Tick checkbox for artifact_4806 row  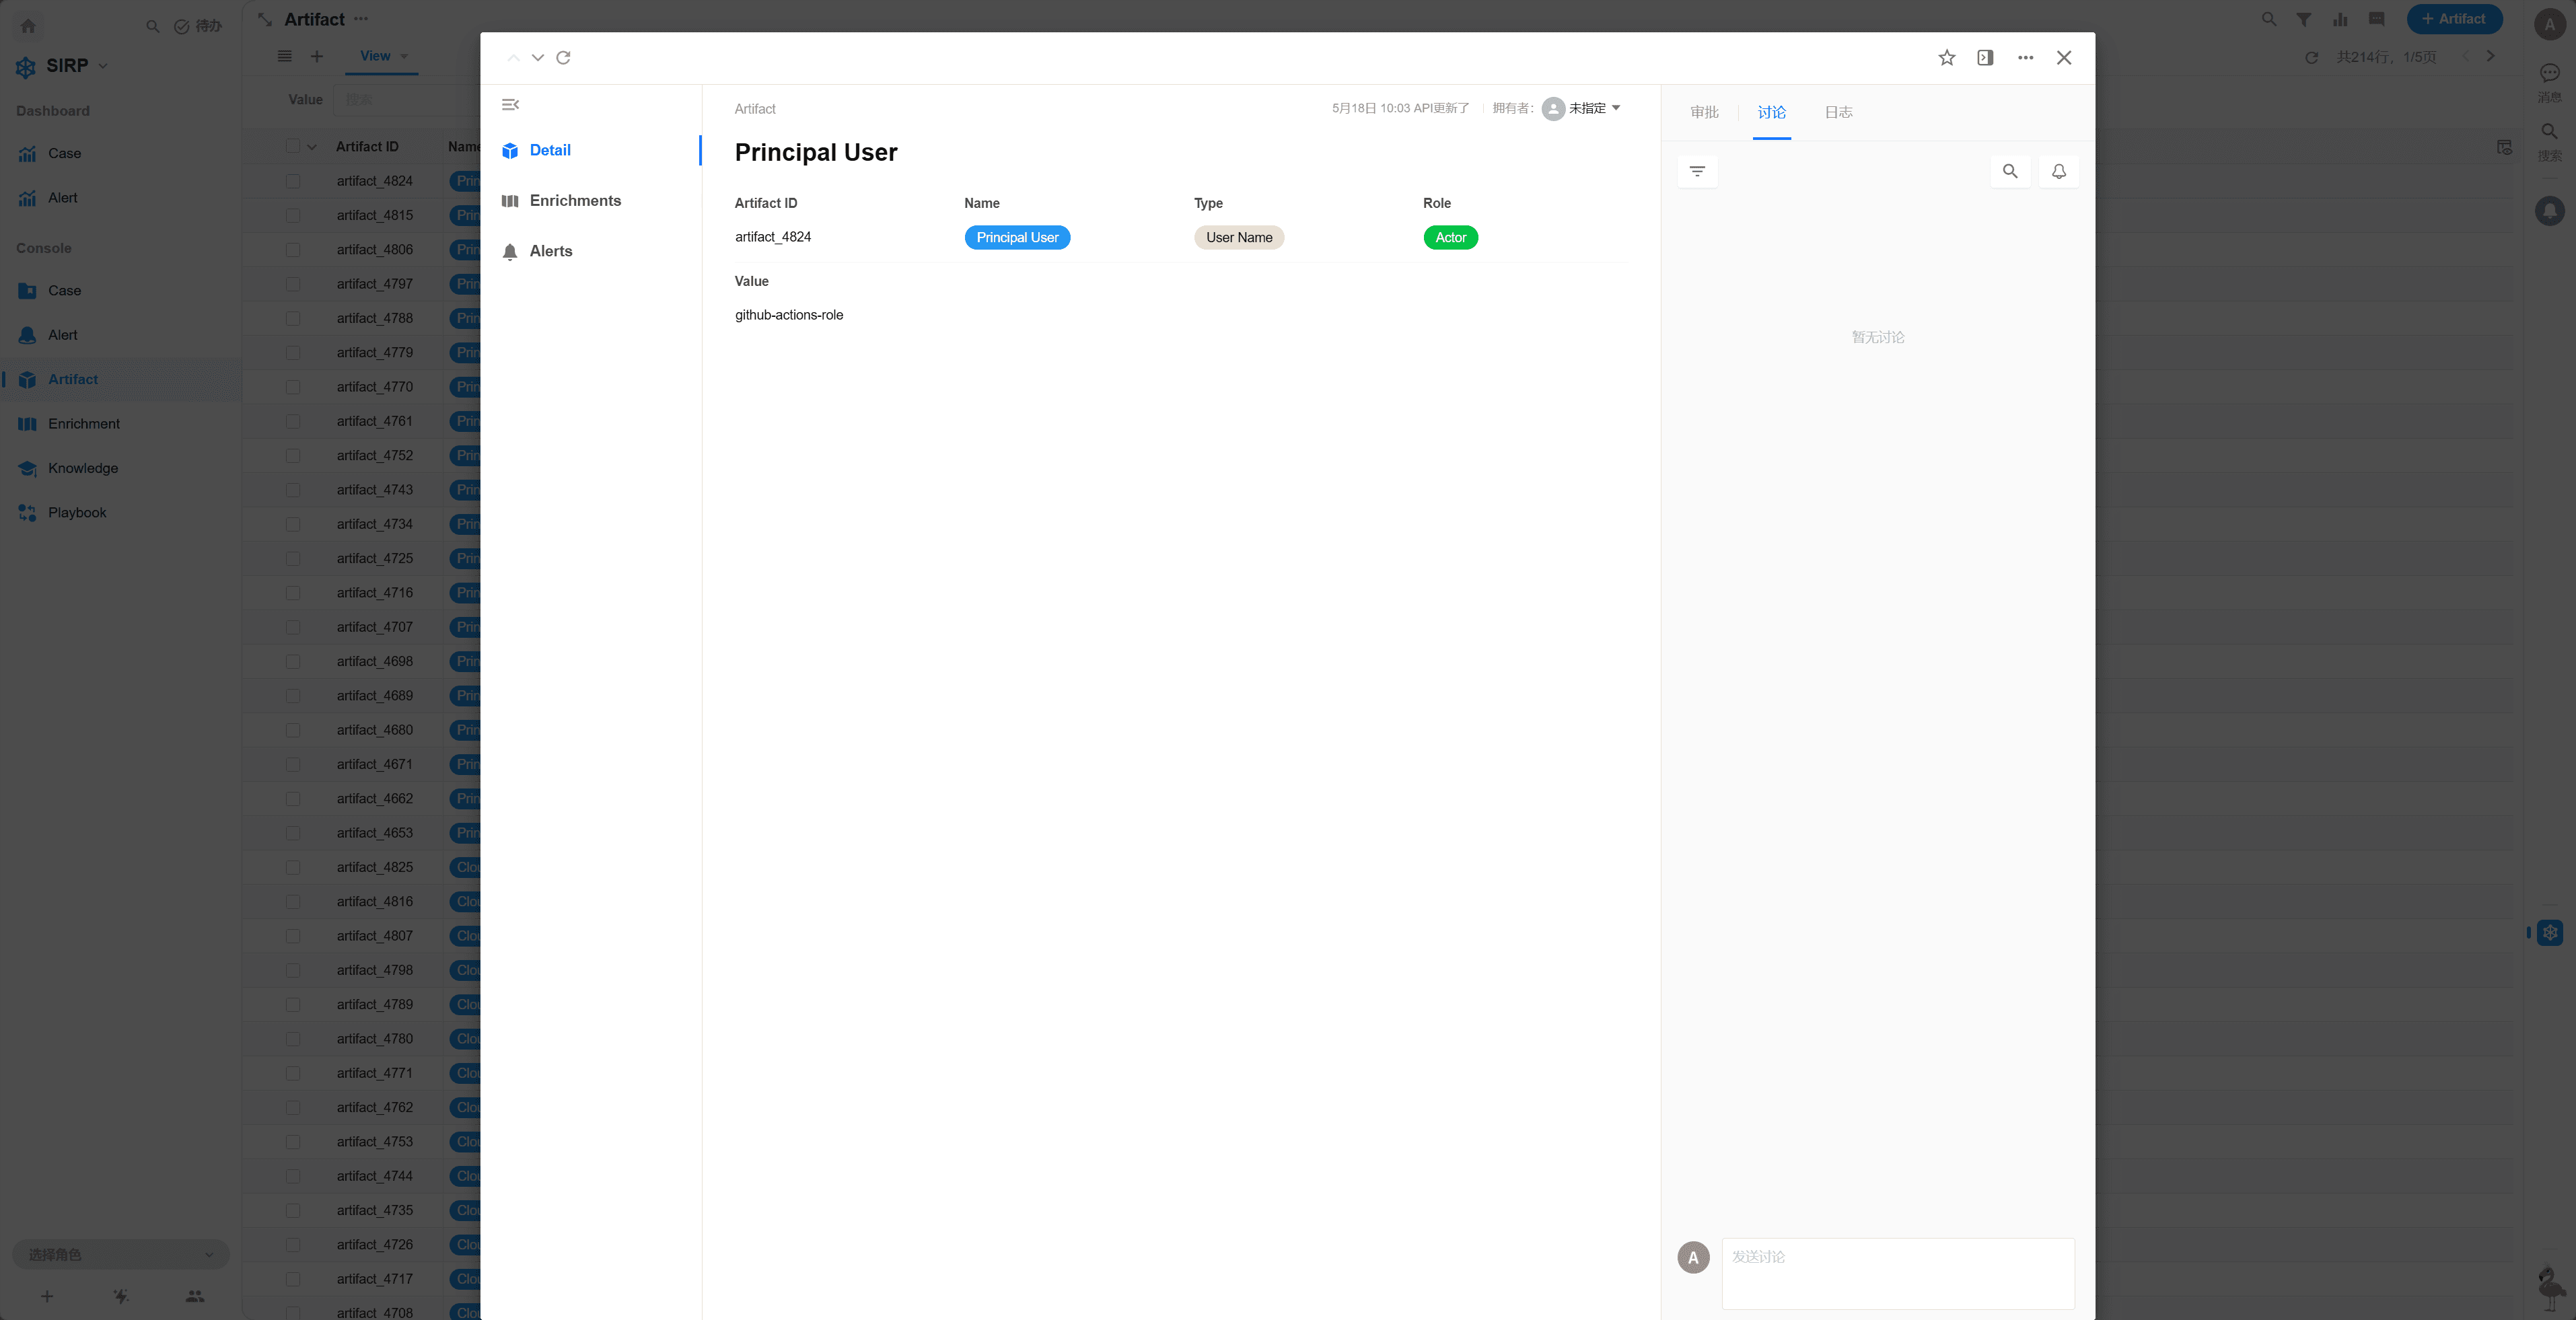pos(293,250)
